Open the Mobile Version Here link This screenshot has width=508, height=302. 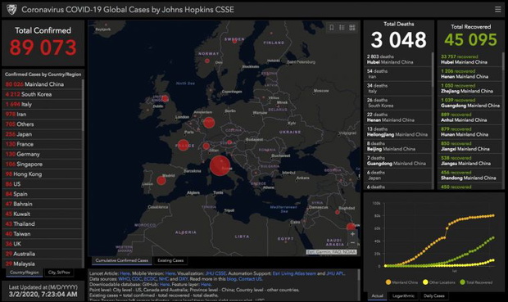click(170, 273)
